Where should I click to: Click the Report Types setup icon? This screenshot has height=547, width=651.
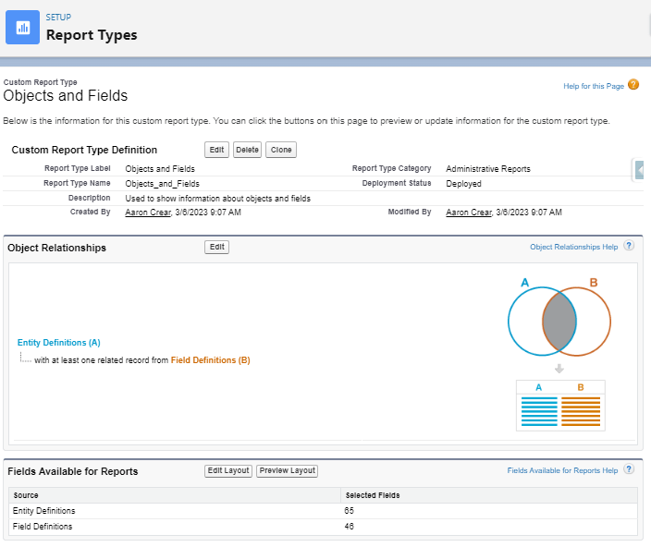pyautogui.click(x=22, y=28)
